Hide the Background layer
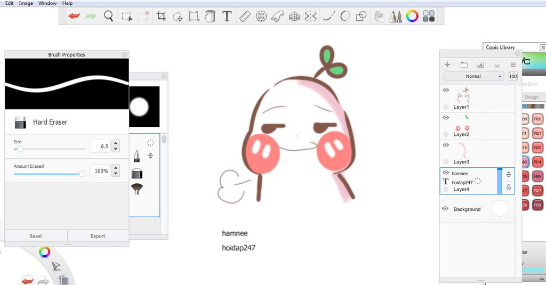Image resolution: width=546 pixels, height=285 pixels. (x=445, y=208)
